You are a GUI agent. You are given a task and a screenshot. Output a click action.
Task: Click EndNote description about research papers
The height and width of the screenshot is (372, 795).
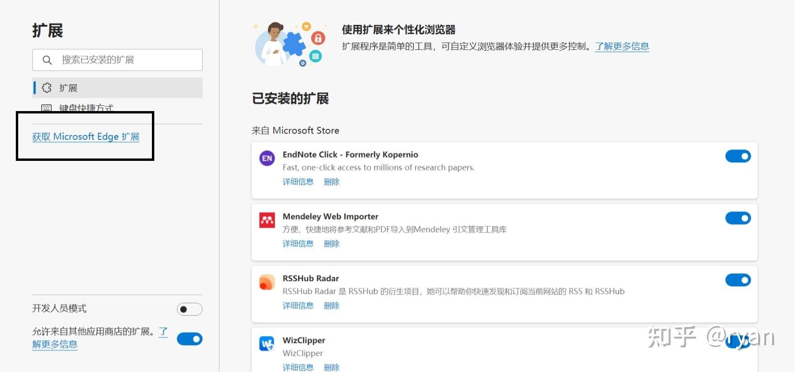click(x=379, y=168)
